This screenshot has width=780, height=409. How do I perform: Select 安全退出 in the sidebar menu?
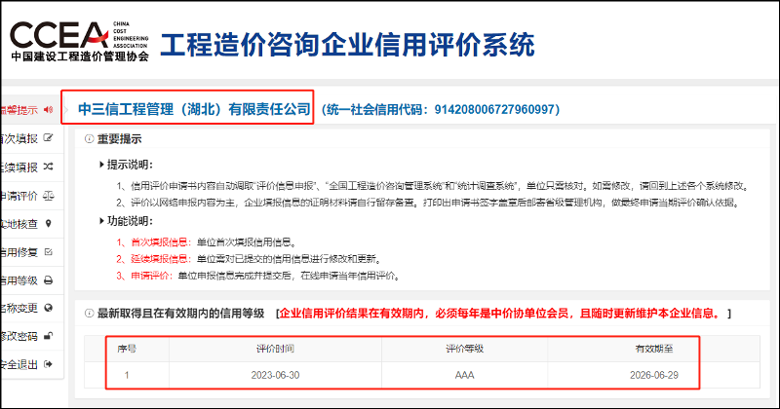point(19,365)
